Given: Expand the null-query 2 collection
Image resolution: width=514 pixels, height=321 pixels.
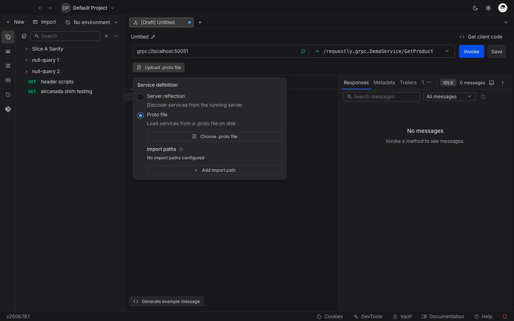Looking at the screenshot, I should click(x=27, y=71).
